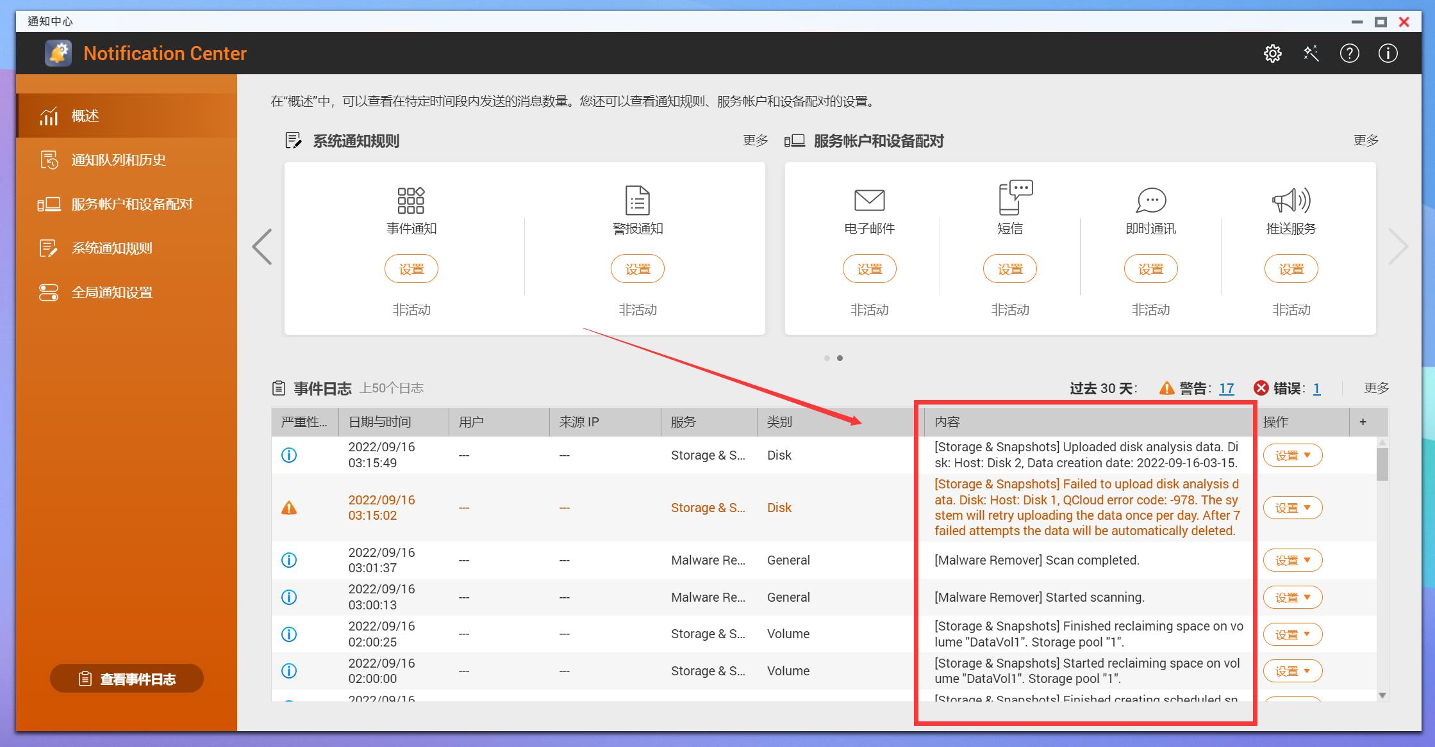Image resolution: width=1435 pixels, height=747 pixels.
Task: Go to first carousel page dot
Action: click(x=827, y=358)
